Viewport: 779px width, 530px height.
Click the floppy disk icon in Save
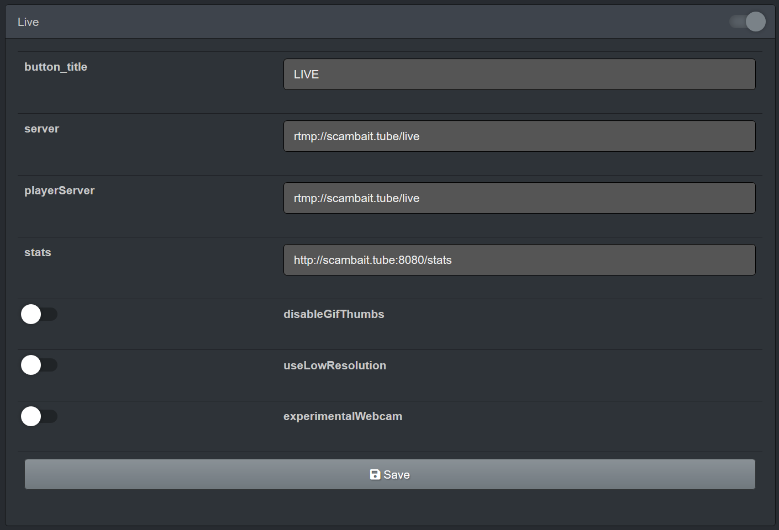point(375,475)
